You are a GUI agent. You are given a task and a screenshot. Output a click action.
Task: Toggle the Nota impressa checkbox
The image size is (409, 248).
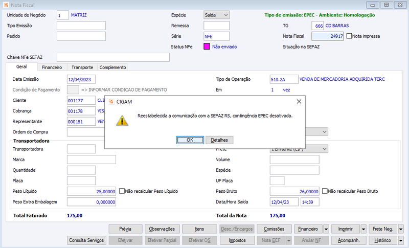pos(349,36)
